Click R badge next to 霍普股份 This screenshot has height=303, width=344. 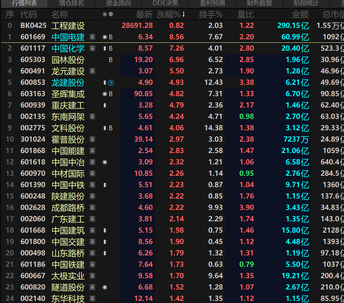92,140
